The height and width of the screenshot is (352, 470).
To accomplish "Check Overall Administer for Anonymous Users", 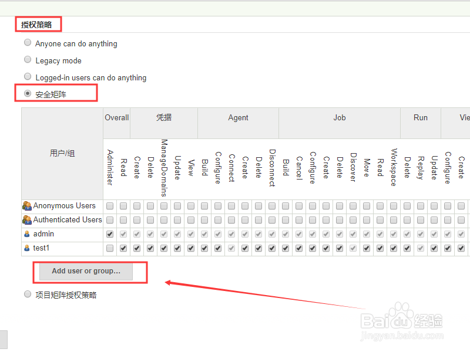I will click(x=110, y=206).
